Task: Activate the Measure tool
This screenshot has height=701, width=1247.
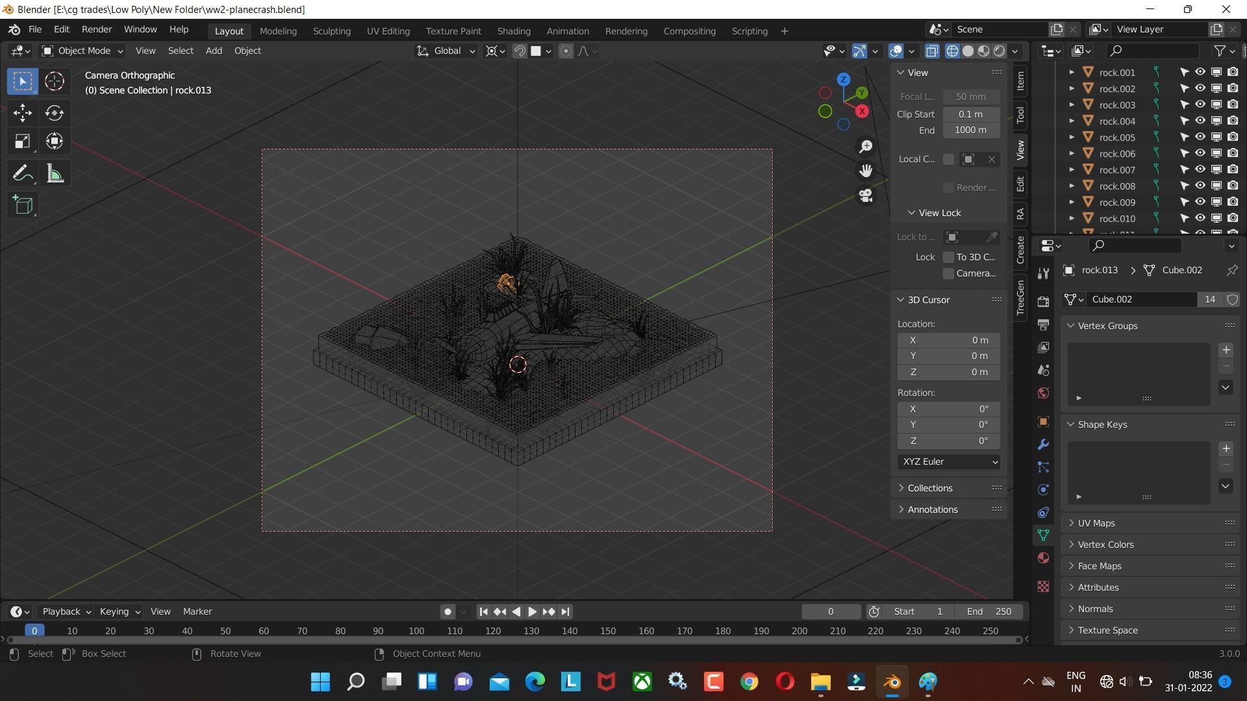Action: click(x=55, y=173)
